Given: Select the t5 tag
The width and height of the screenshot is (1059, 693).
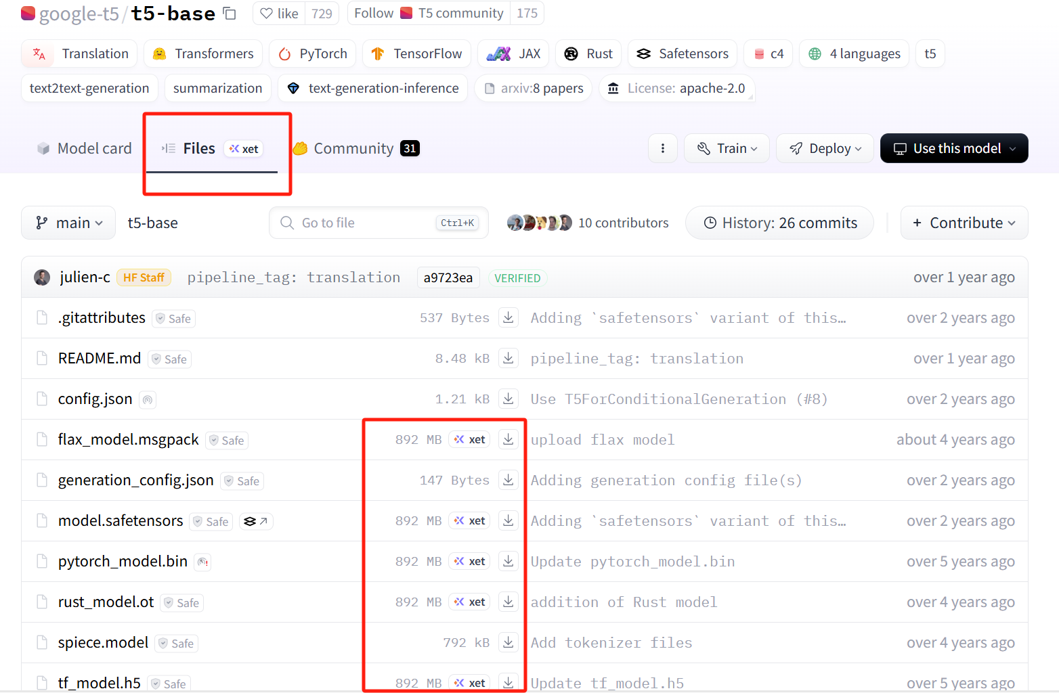Looking at the screenshot, I should tap(930, 53).
